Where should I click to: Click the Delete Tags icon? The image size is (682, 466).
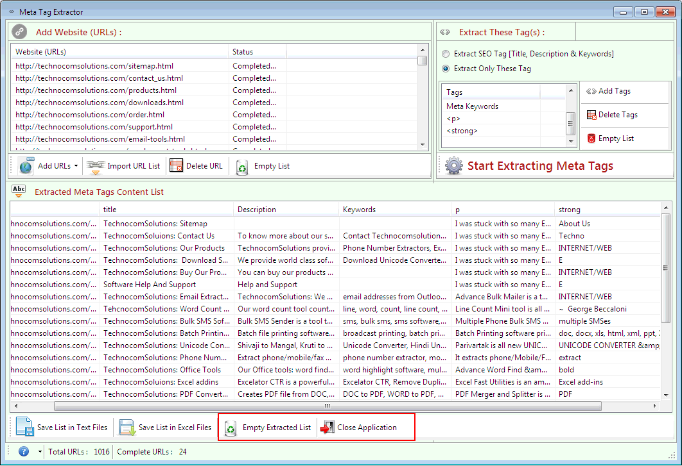[x=591, y=115]
